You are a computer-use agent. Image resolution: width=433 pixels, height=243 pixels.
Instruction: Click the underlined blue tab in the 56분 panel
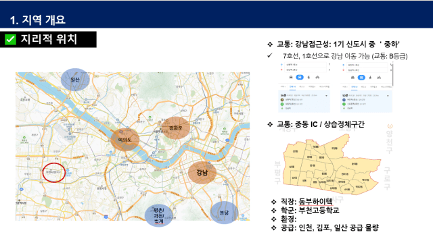[292, 87]
